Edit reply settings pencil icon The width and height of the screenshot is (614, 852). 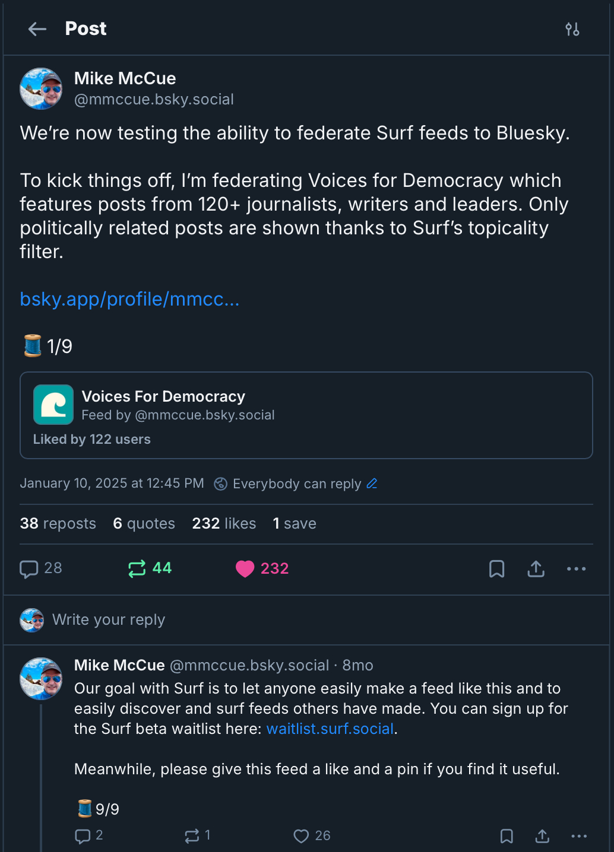tap(372, 484)
